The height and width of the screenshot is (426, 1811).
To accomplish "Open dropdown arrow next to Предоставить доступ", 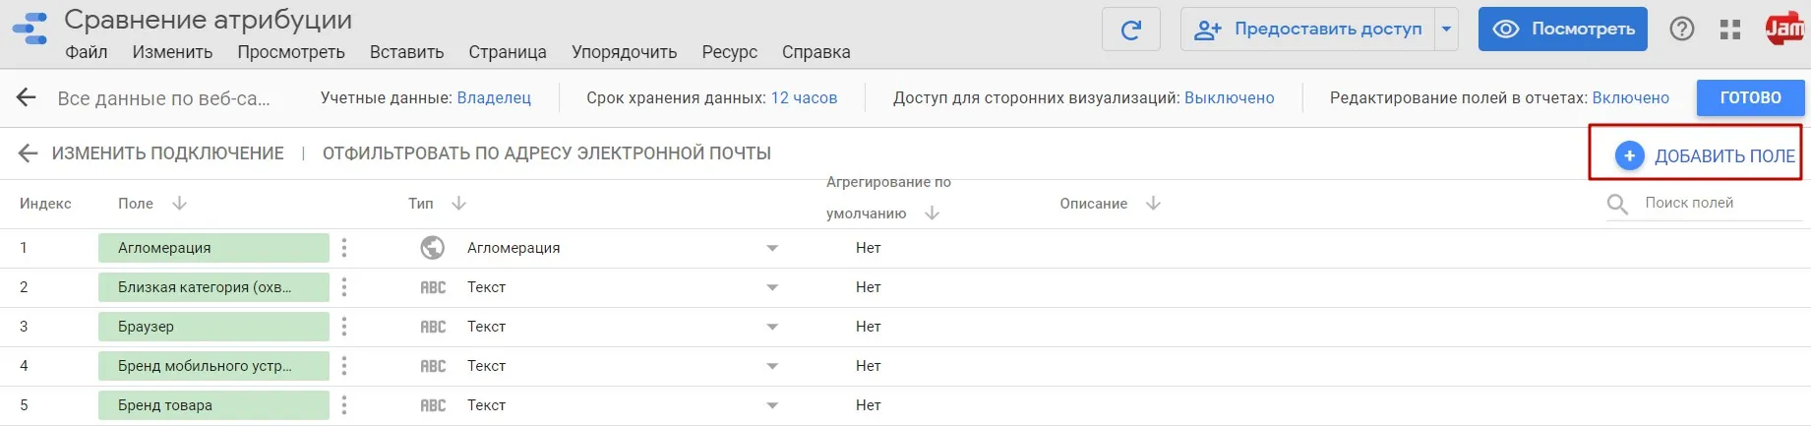I will tap(1446, 30).
